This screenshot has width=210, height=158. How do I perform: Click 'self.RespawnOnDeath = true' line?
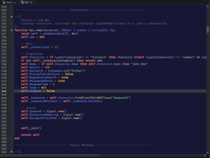pos(43,81)
